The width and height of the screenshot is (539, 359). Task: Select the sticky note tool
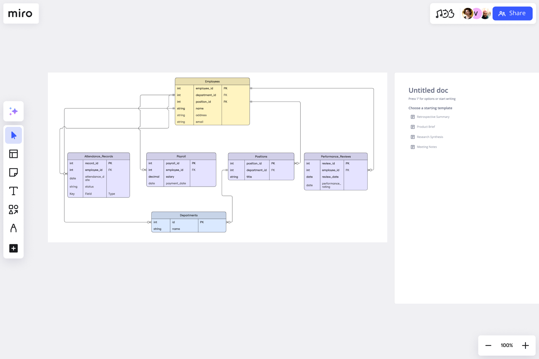tap(13, 172)
